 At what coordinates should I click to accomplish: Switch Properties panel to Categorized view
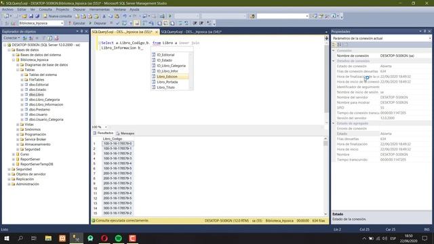pyautogui.click(x=334, y=45)
